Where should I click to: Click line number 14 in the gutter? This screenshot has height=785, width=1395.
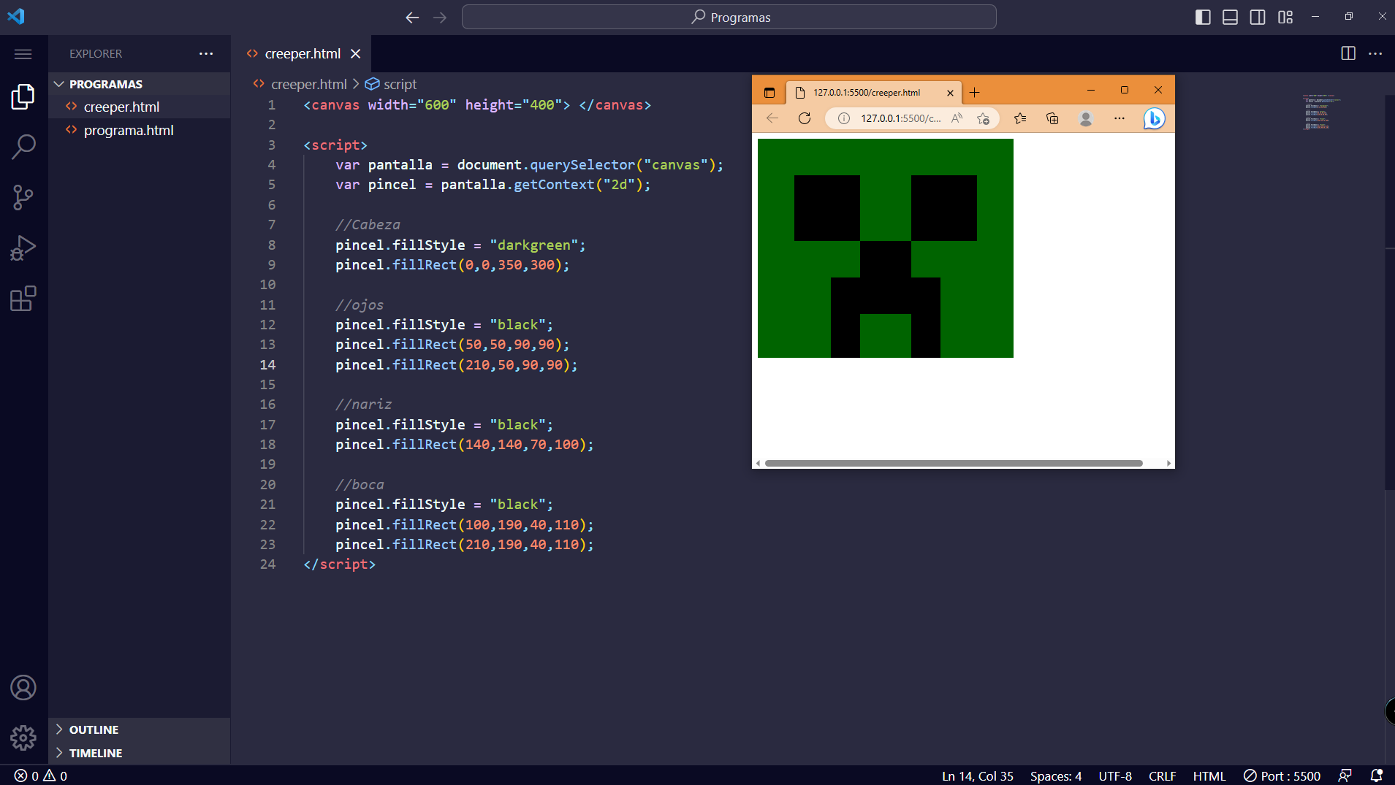[x=268, y=364]
